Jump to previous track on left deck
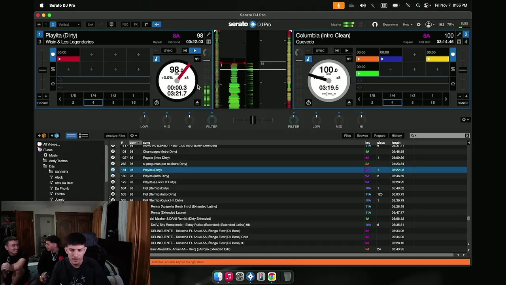 tap(185, 51)
